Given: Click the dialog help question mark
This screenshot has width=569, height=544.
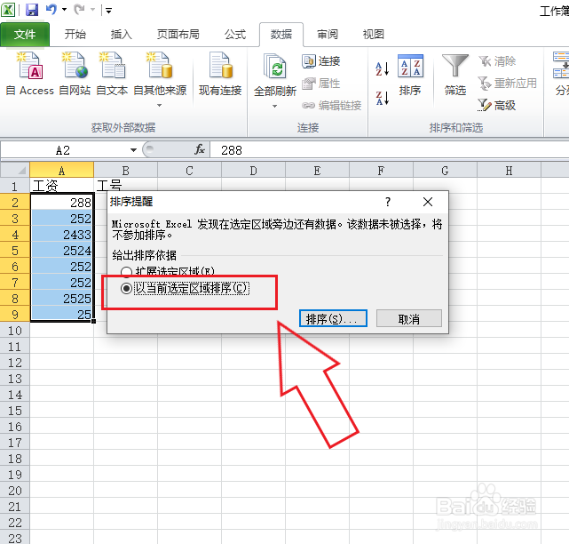Looking at the screenshot, I should (x=388, y=202).
